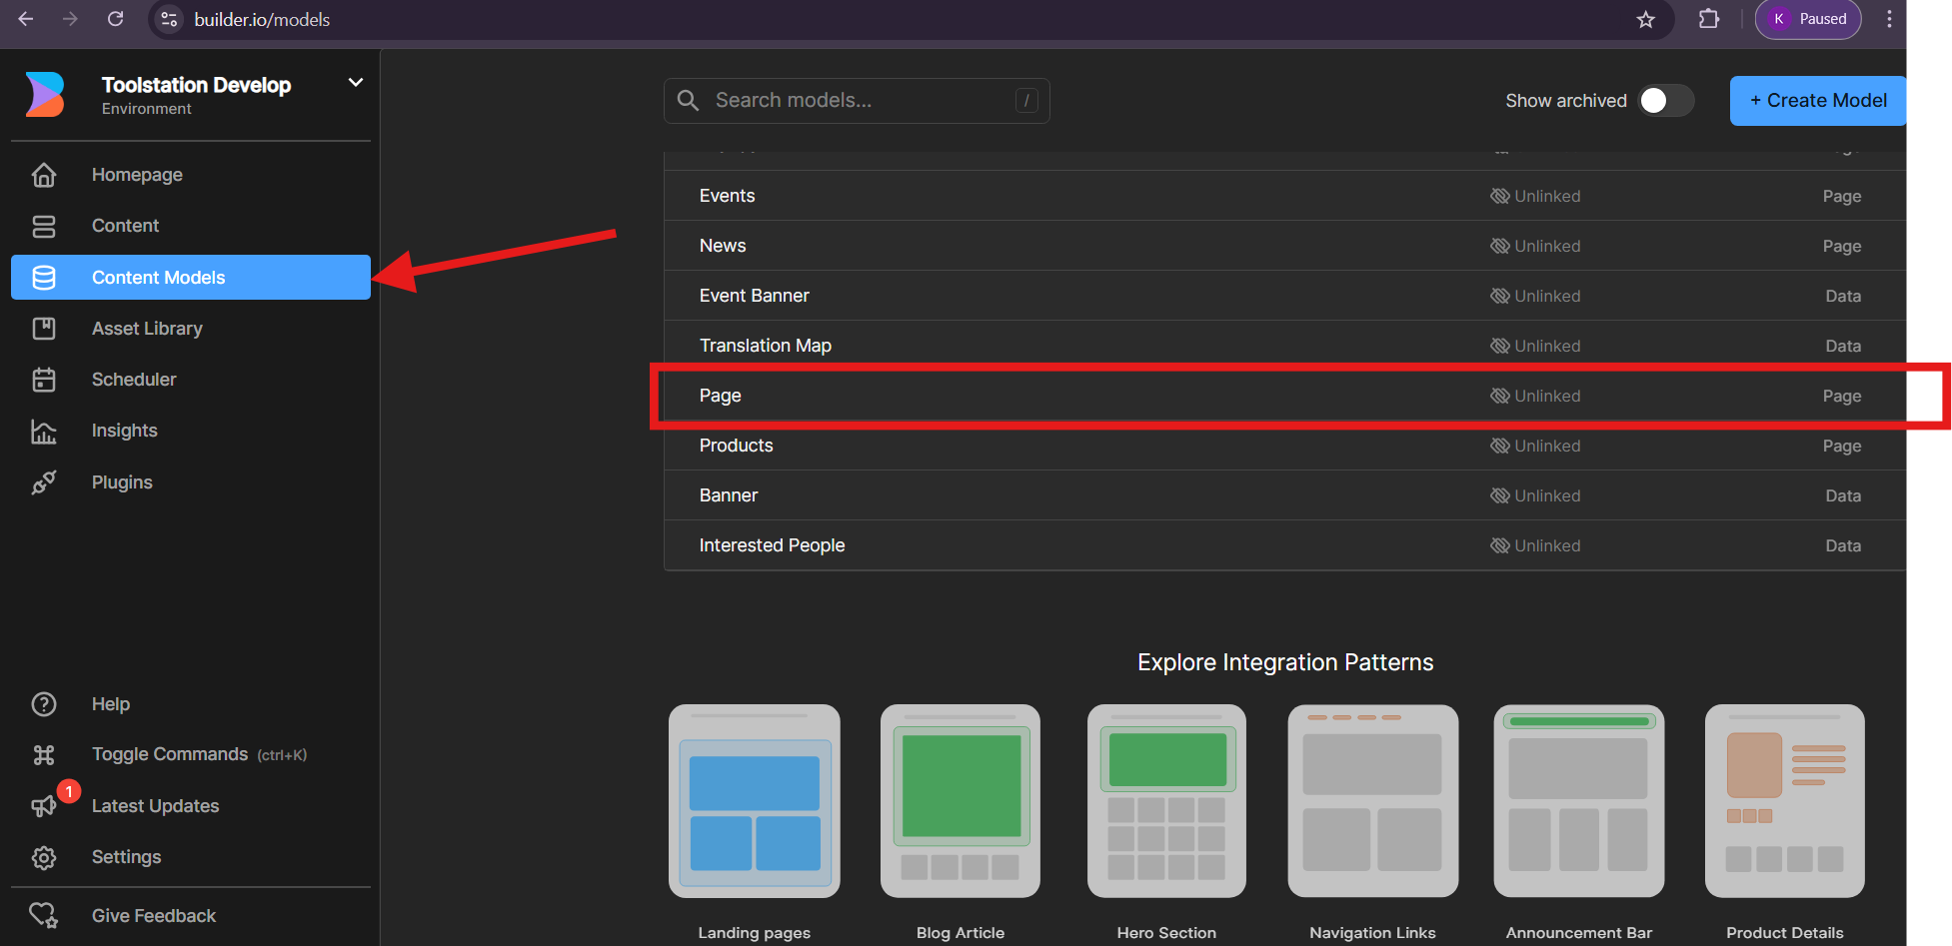Select Content in the sidebar
1952x946 pixels.
click(x=125, y=226)
